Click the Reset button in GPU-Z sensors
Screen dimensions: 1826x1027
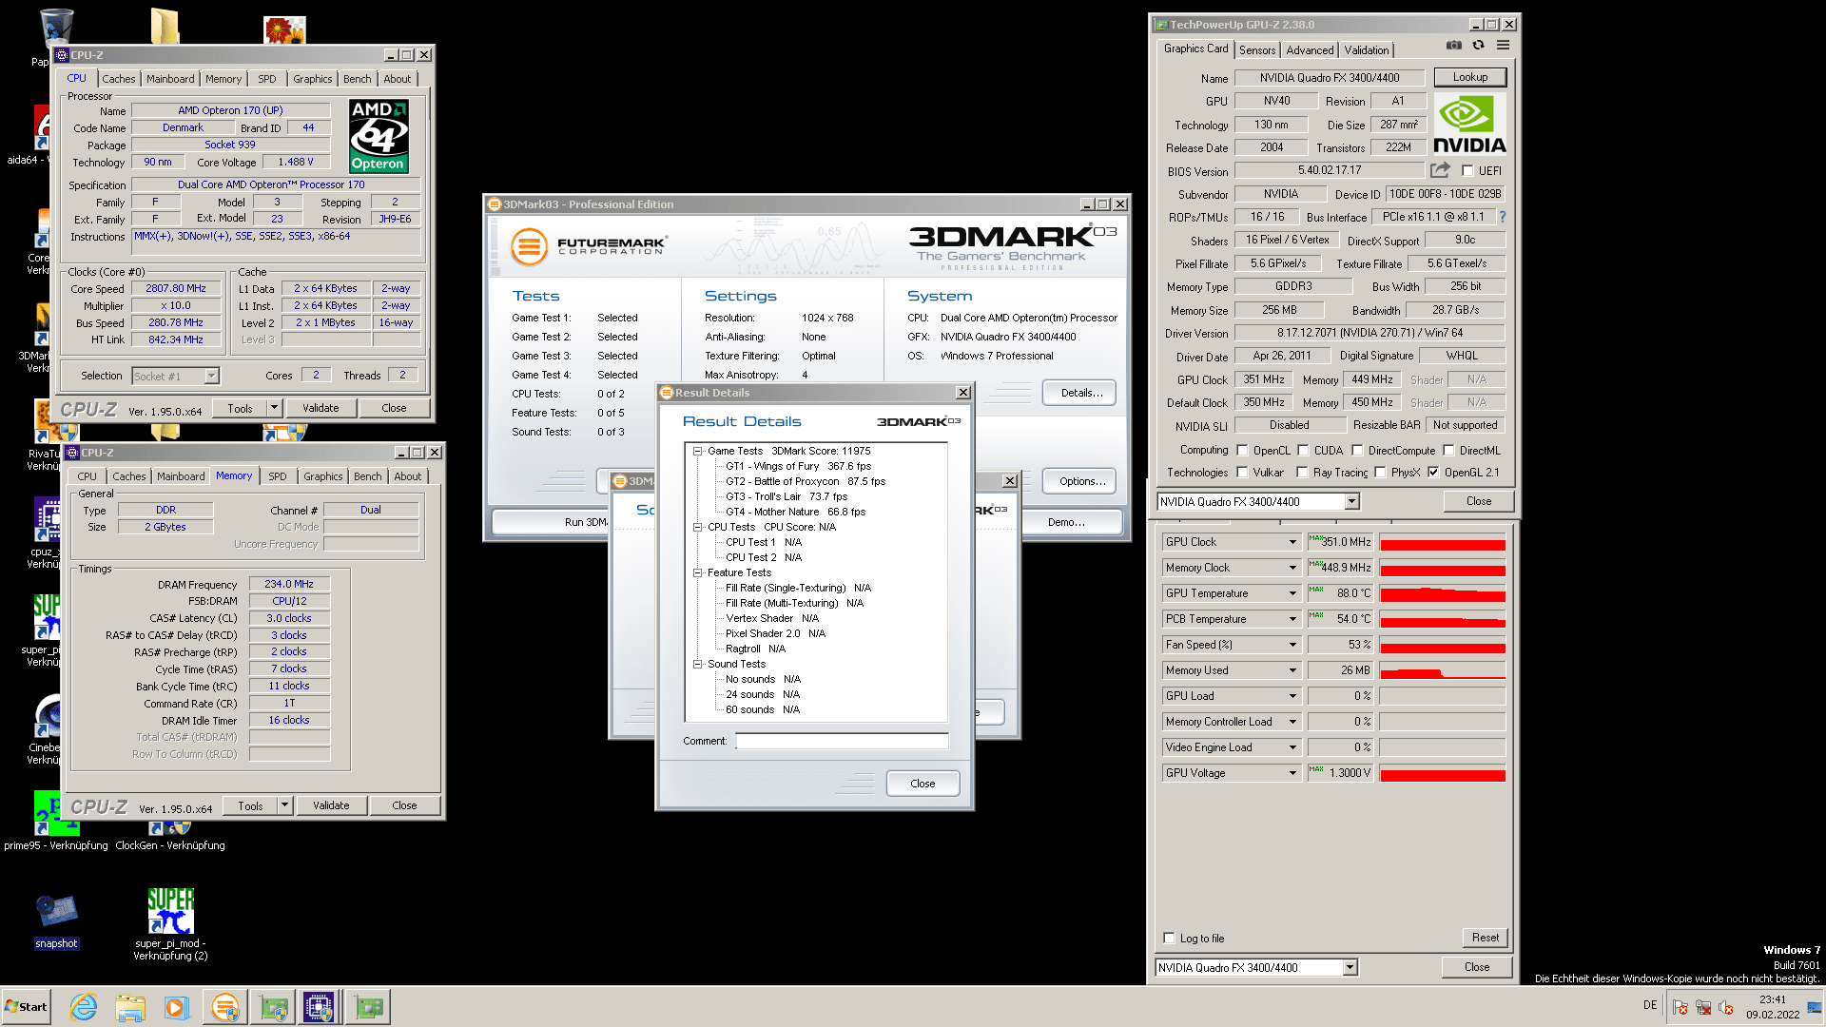click(x=1485, y=938)
